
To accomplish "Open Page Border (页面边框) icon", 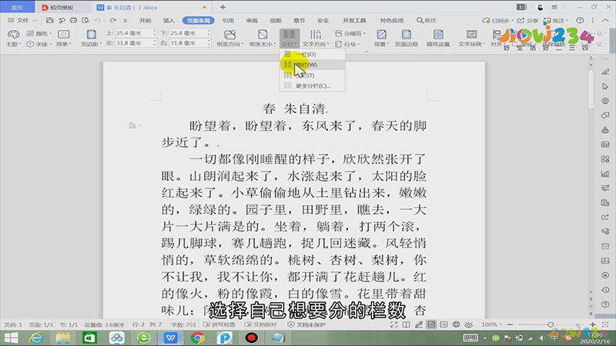I will coord(407,35).
